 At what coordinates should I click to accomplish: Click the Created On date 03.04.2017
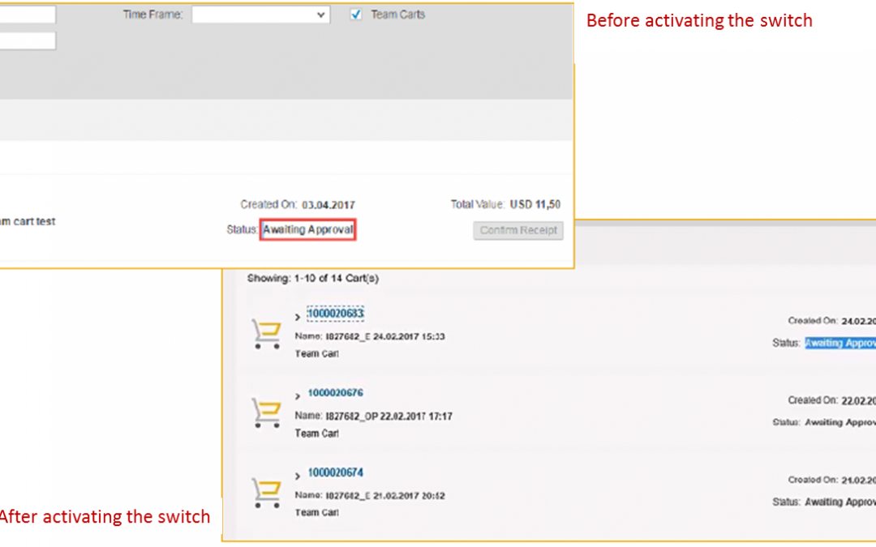328,205
